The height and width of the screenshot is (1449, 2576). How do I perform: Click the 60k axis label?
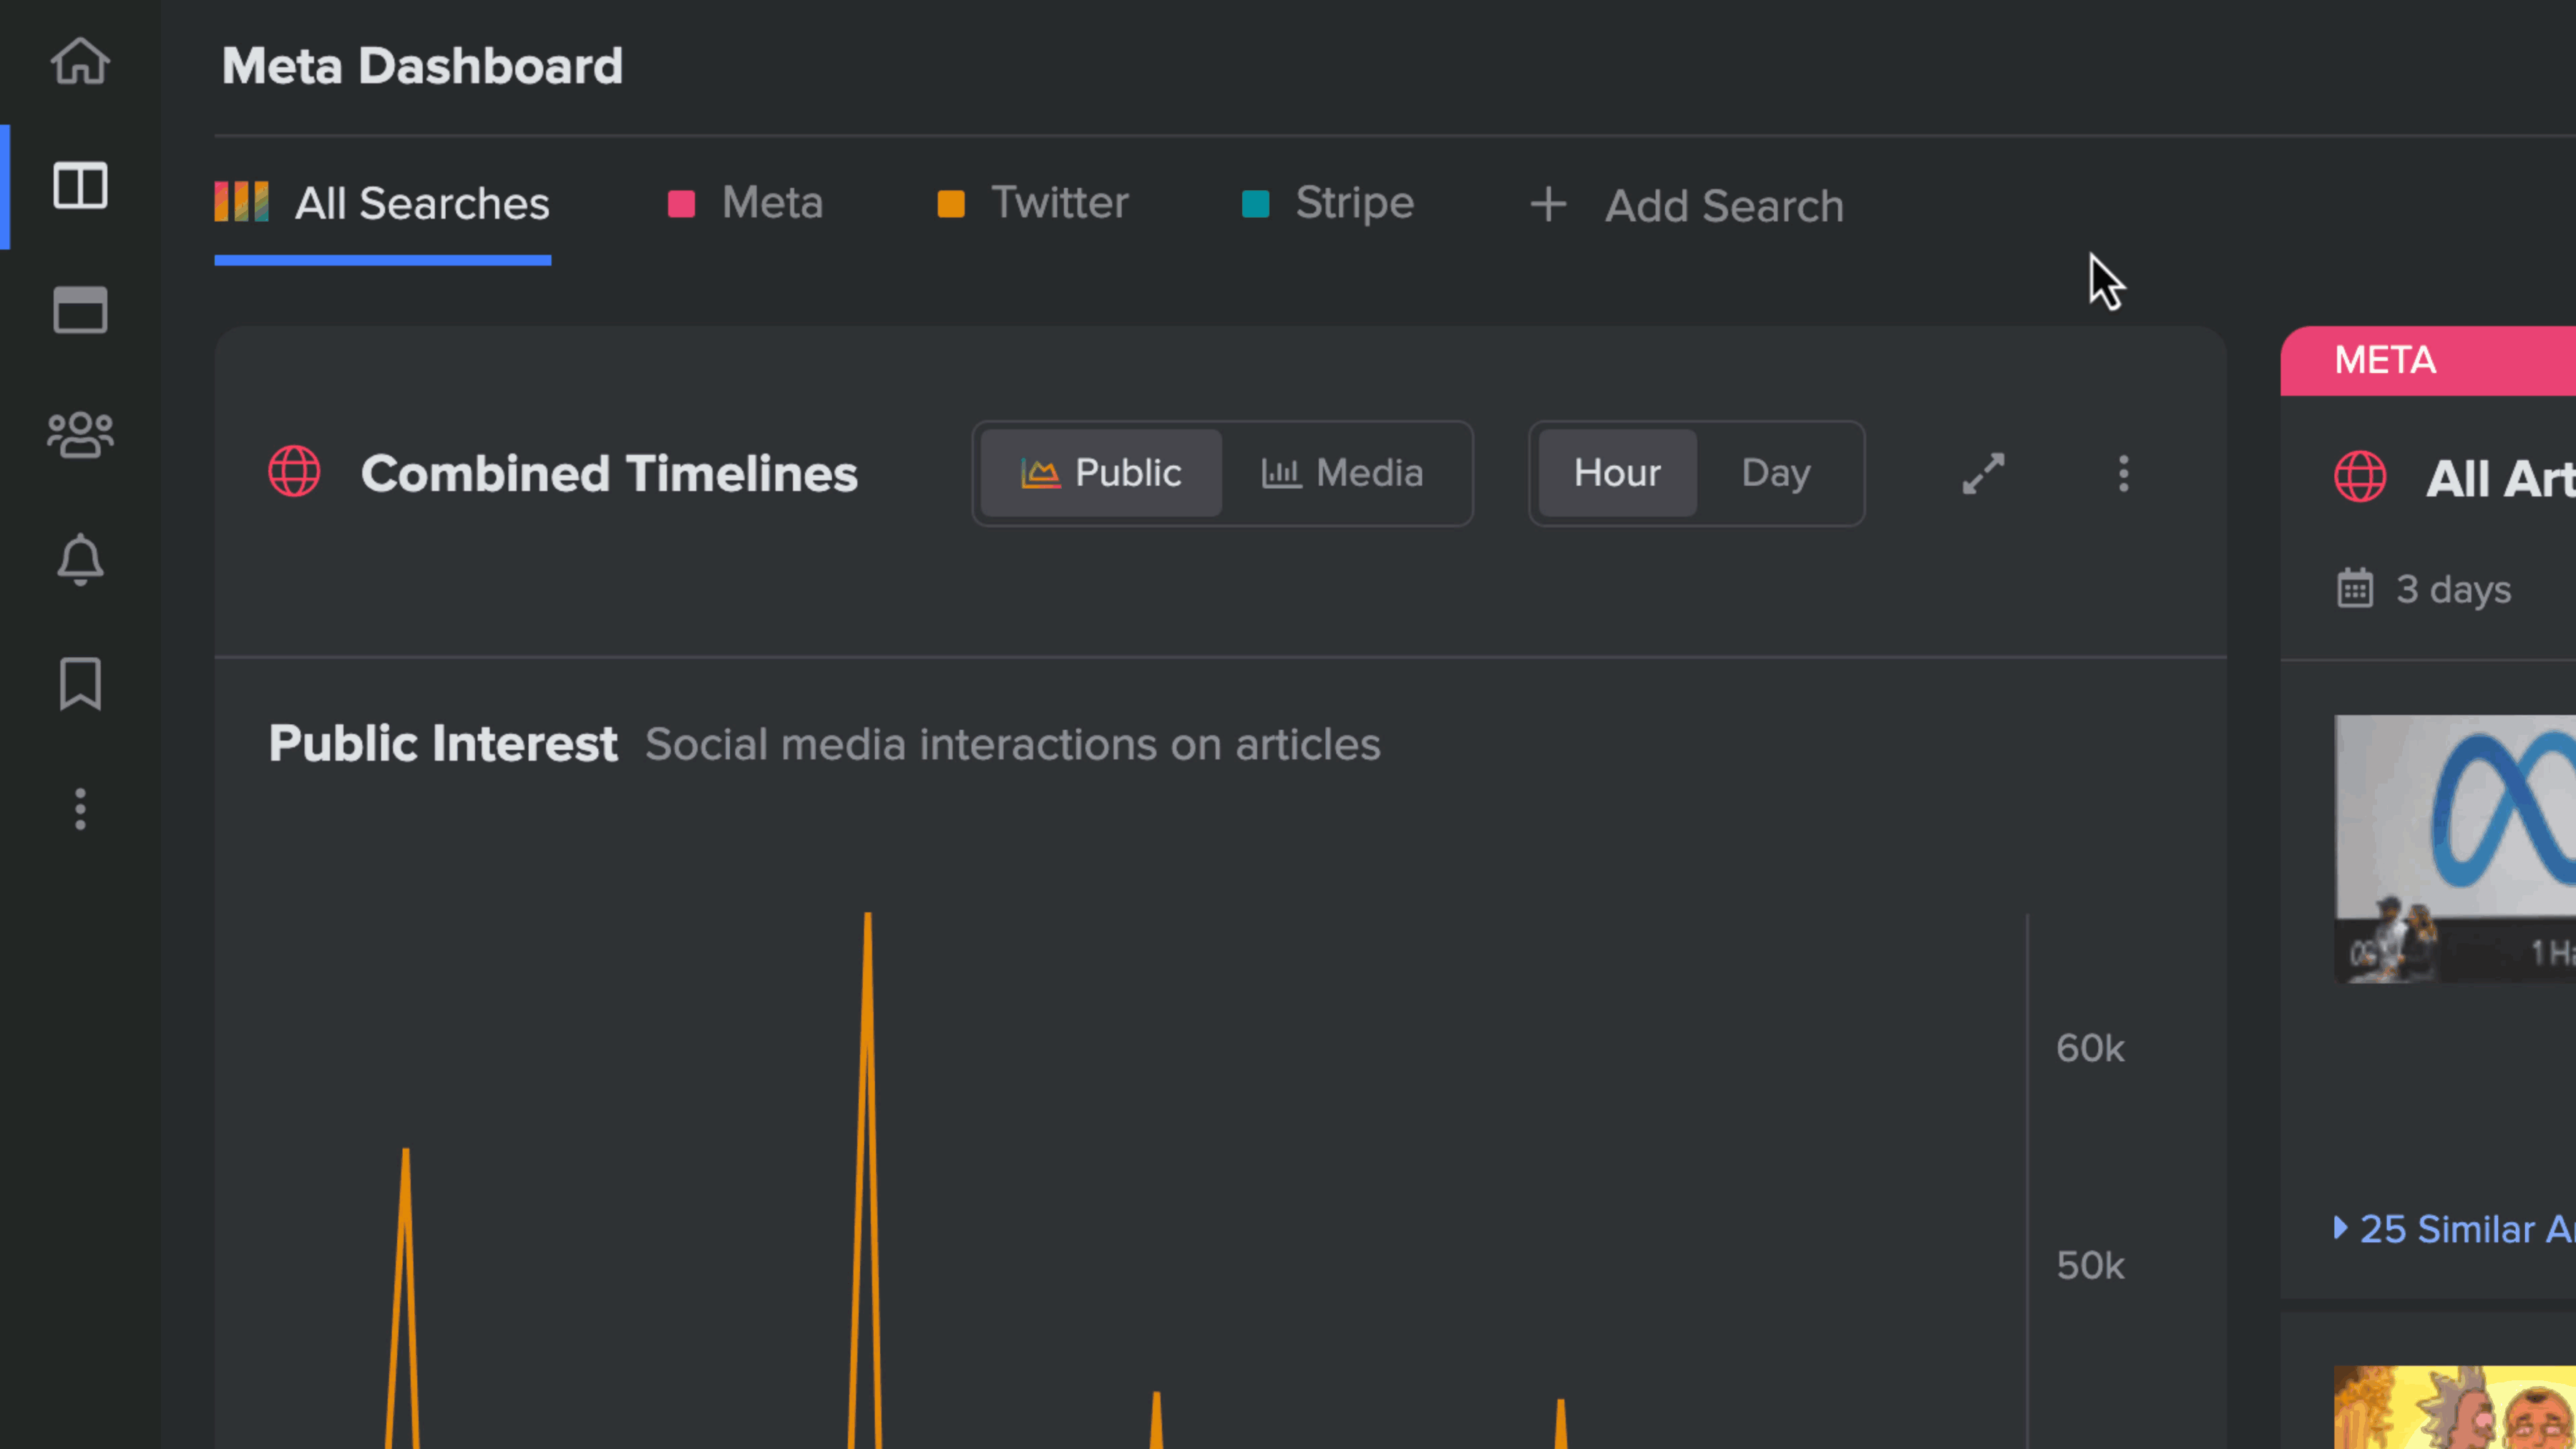(2090, 1048)
